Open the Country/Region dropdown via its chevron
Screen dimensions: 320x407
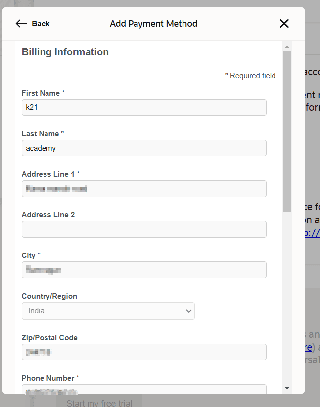click(188, 311)
